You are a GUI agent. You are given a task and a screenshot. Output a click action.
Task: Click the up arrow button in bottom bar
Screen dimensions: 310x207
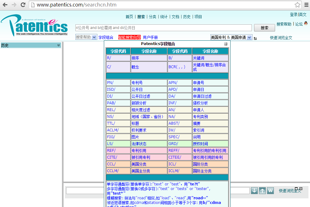262,191
